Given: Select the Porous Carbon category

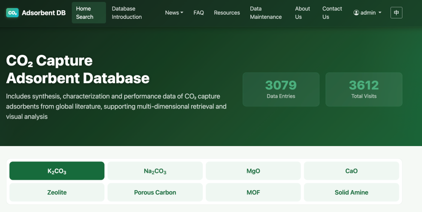Looking at the screenshot, I should point(155,192).
